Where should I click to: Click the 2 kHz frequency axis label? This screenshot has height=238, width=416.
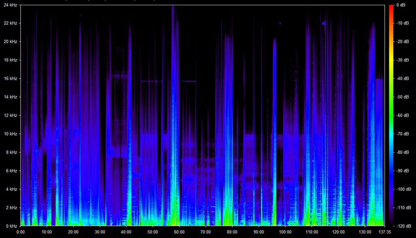tap(11, 208)
